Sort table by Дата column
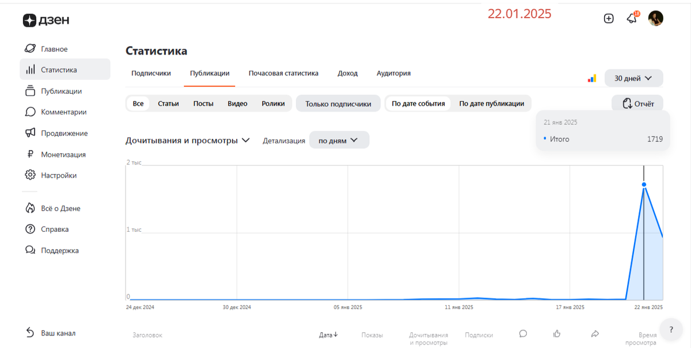691x348 pixels. pyautogui.click(x=328, y=335)
